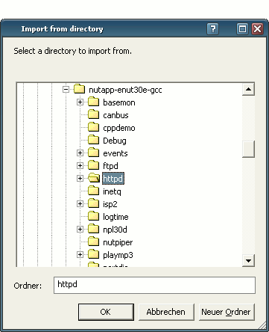Image resolution: width=269 pixels, height=332 pixels.
Task: Expand the httpd folder node
Action: pyautogui.click(x=80, y=178)
